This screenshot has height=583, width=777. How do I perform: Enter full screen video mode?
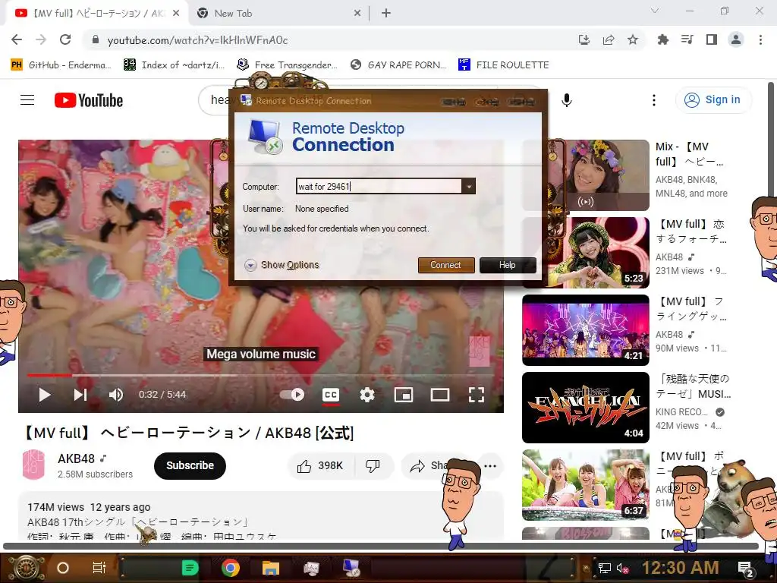pyautogui.click(x=477, y=395)
